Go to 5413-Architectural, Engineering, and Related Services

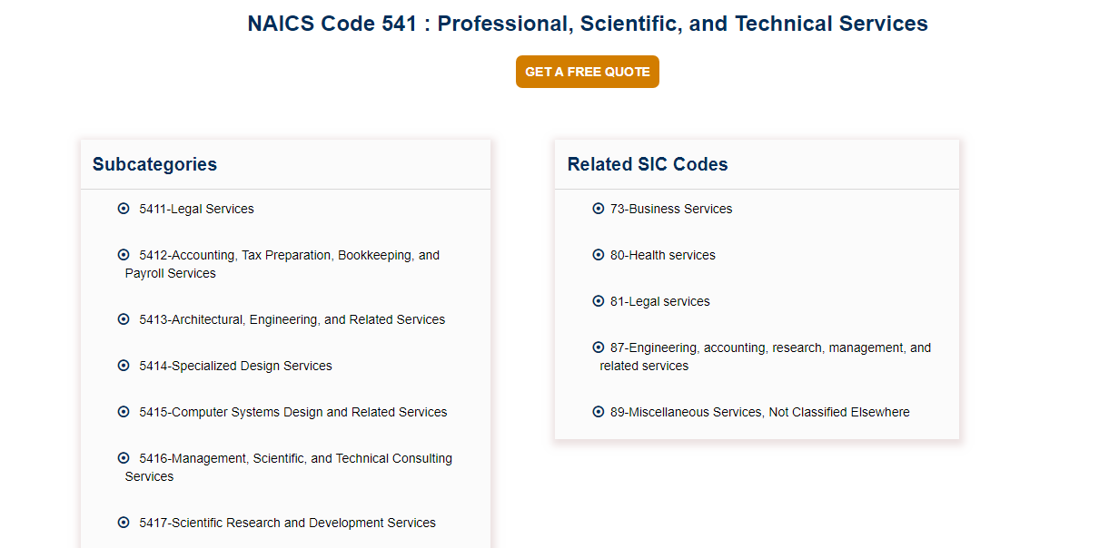292,319
